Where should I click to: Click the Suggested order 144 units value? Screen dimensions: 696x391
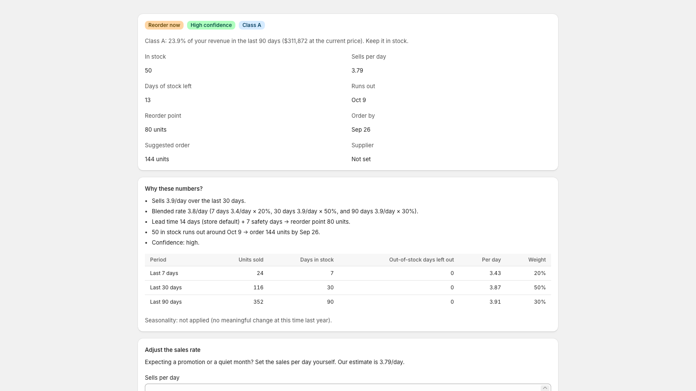click(157, 159)
